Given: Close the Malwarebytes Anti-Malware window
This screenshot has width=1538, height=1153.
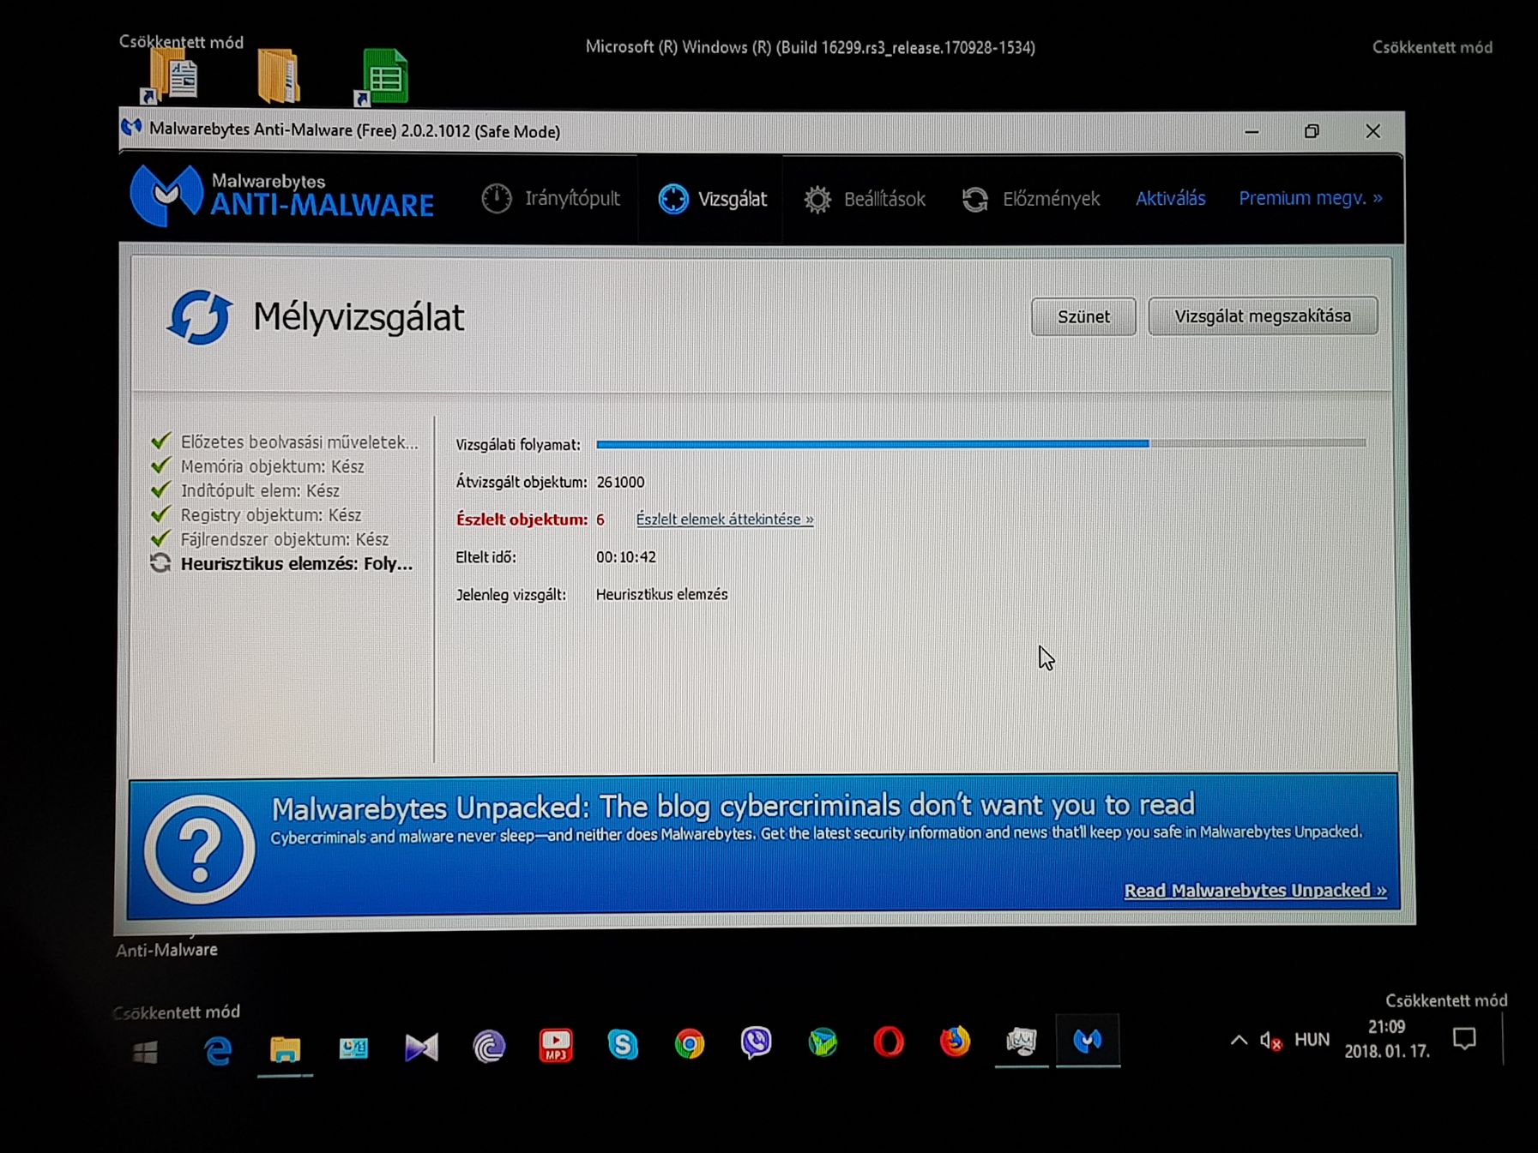Looking at the screenshot, I should click(1373, 131).
